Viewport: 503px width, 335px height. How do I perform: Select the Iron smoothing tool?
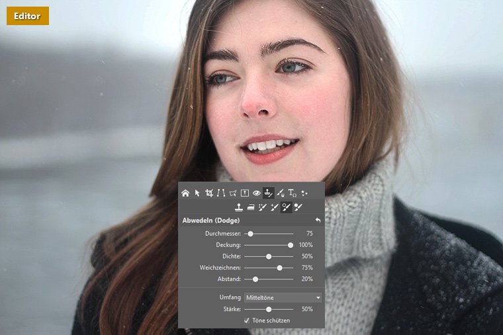coord(251,207)
